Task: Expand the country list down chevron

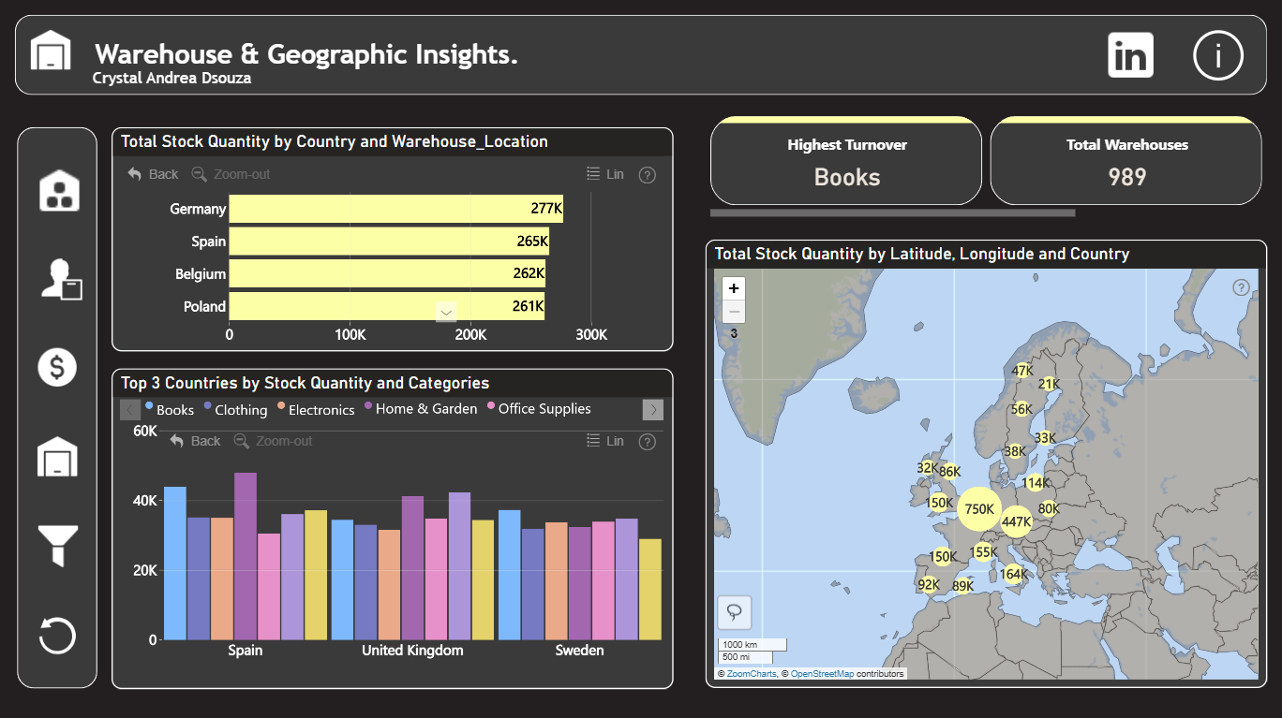Action: tap(446, 313)
